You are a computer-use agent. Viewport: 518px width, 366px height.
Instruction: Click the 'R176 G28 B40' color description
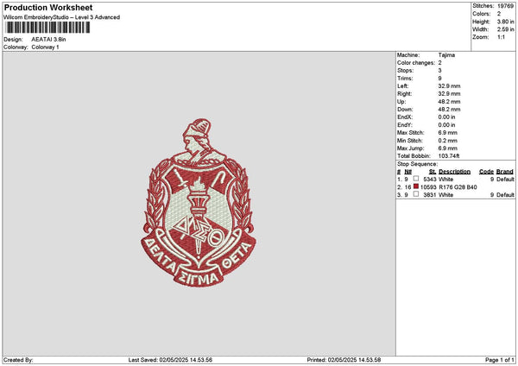458,187
